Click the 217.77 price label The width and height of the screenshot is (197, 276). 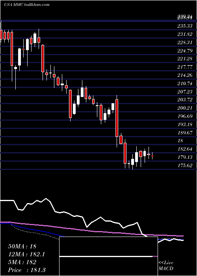point(185,67)
